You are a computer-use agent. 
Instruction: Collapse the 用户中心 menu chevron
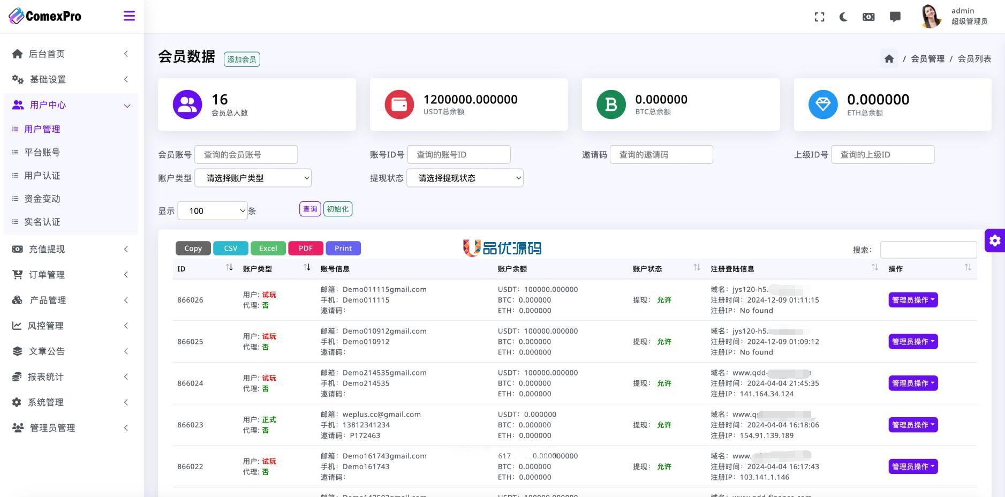coord(127,106)
